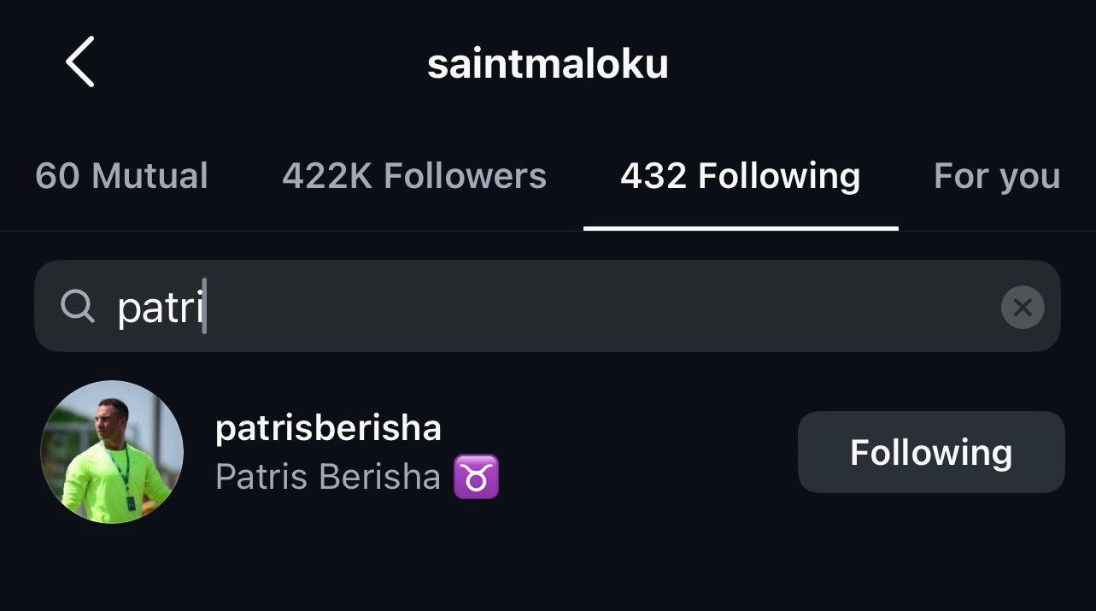Clear the search with the X icon
This screenshot has height=611, width=1096.
pyautogui.click(x=1023, y=307)
